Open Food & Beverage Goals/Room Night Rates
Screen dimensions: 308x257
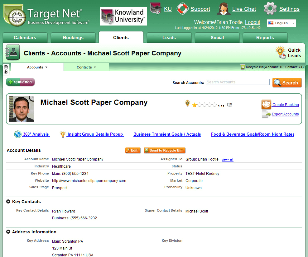[253, 134]
